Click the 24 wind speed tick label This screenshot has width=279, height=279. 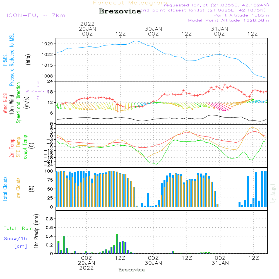point(50,81)
